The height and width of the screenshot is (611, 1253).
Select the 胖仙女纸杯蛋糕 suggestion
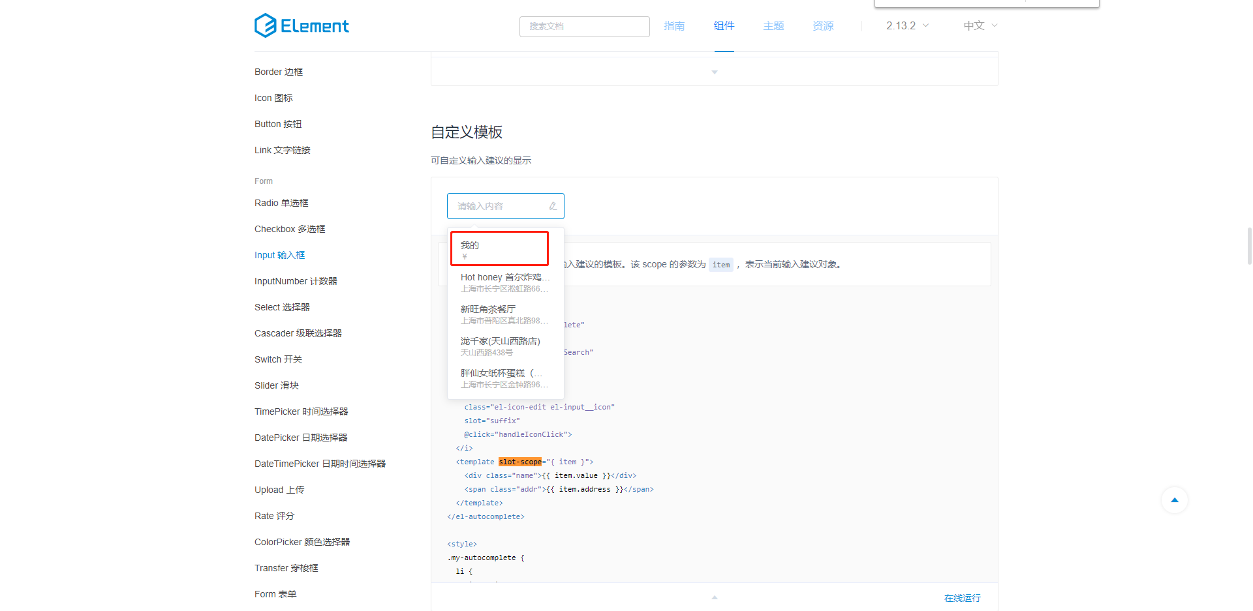click(x=506, y=378)
